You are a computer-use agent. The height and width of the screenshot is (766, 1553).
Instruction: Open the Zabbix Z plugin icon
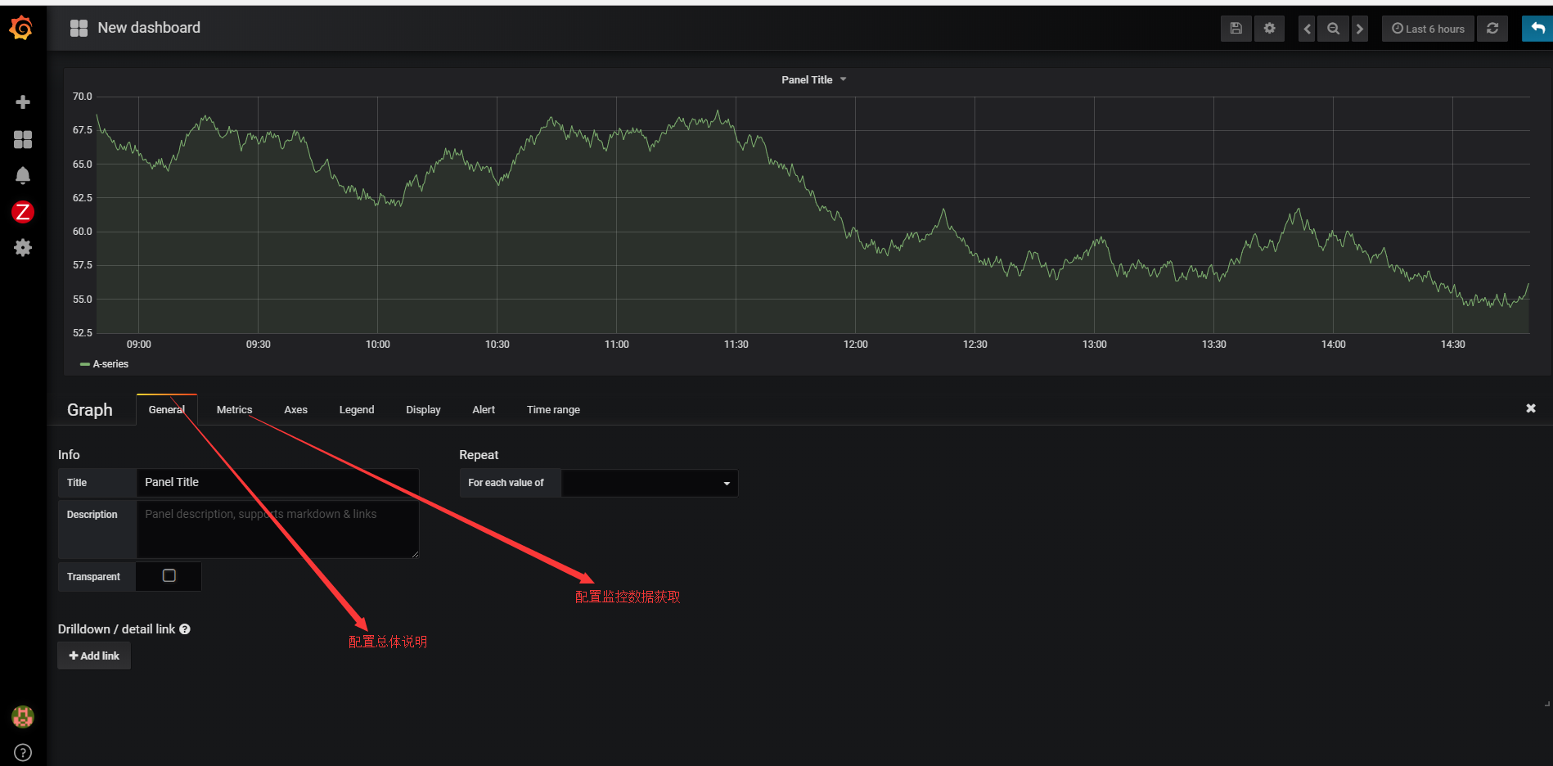[23, 212]
